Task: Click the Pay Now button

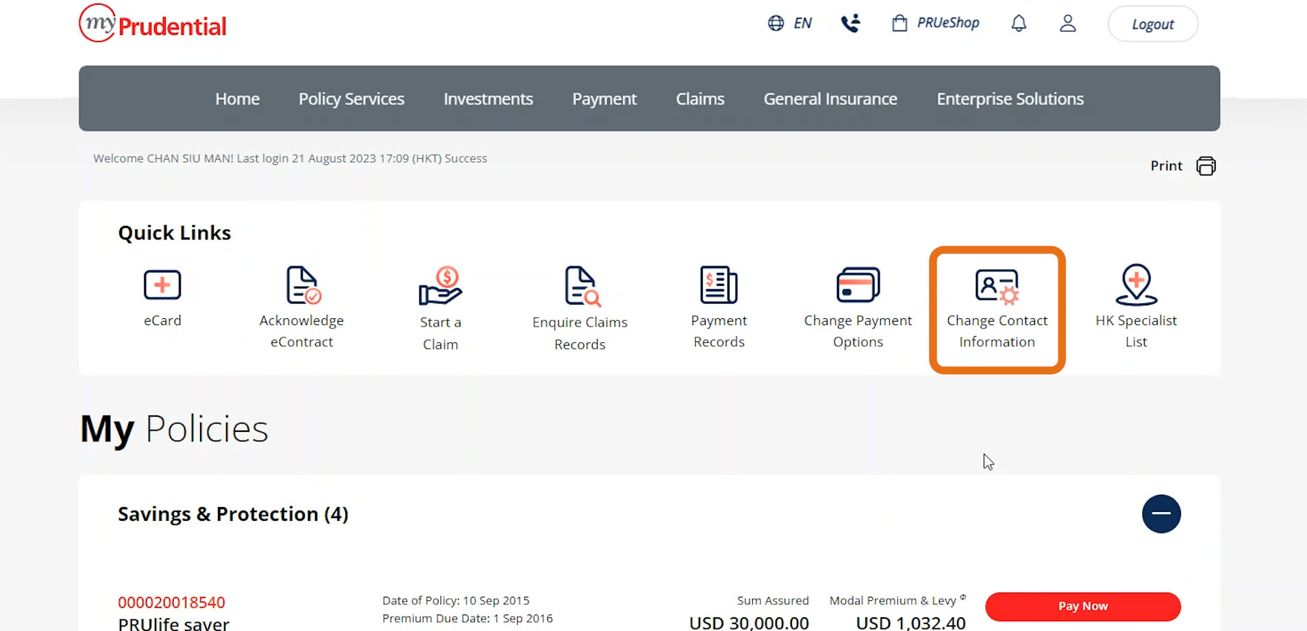Action: pyautogui.click(x=1082, y=606)
